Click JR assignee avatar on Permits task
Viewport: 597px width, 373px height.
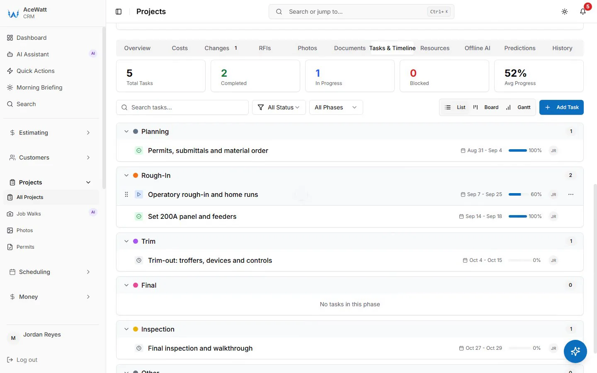point(553,150)
